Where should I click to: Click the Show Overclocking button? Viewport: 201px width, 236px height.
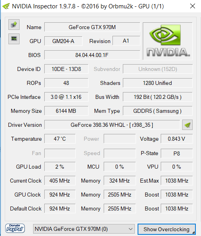[x=167, y=229]
